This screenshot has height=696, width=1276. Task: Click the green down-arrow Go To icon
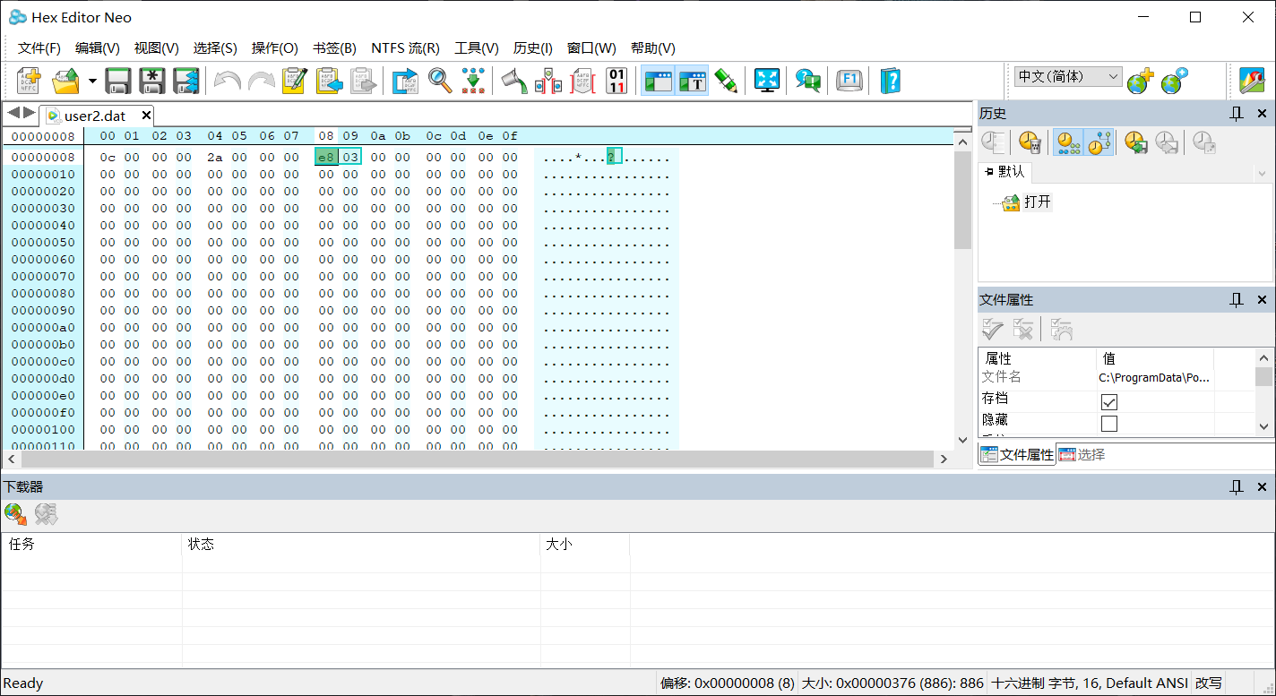473,81
